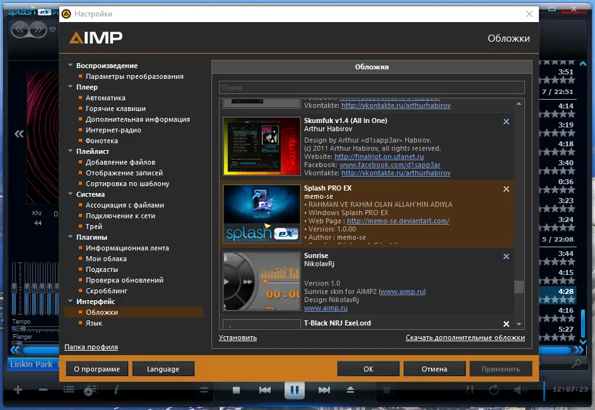
Task: Collapse the Плеер tree section
Action: (70, 86)
